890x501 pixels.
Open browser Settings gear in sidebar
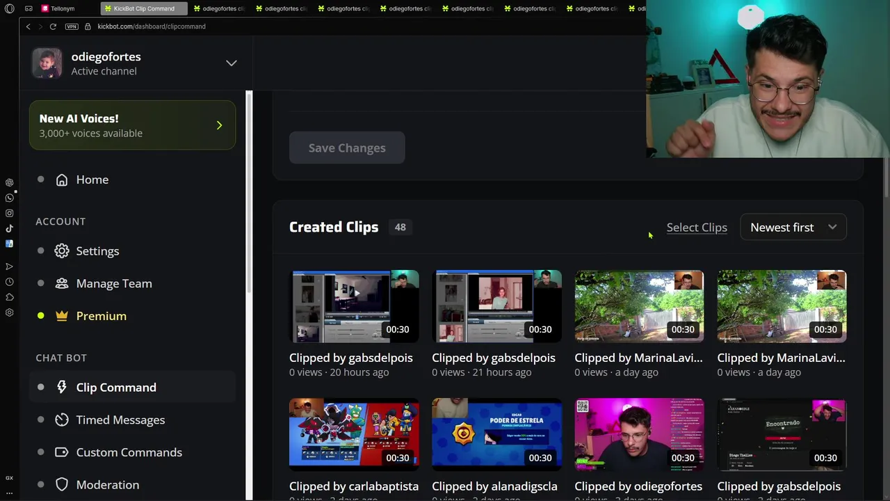pos(9,312)
